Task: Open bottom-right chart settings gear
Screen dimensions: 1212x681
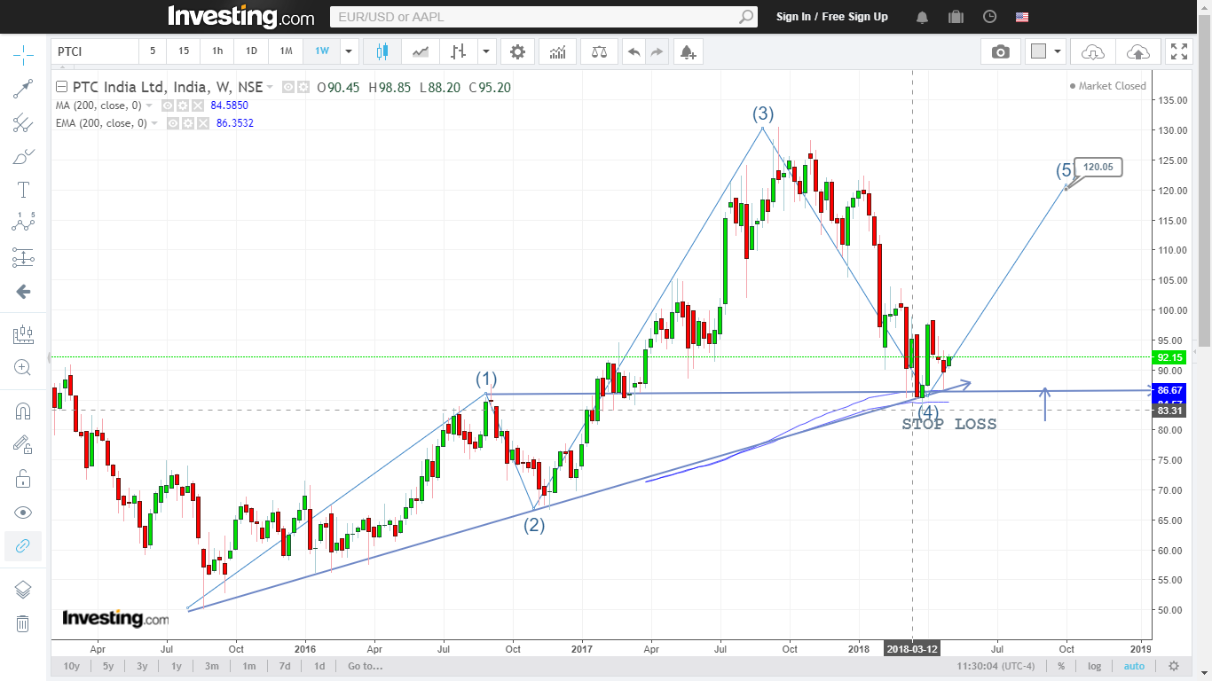Action: pos(1174,666)
